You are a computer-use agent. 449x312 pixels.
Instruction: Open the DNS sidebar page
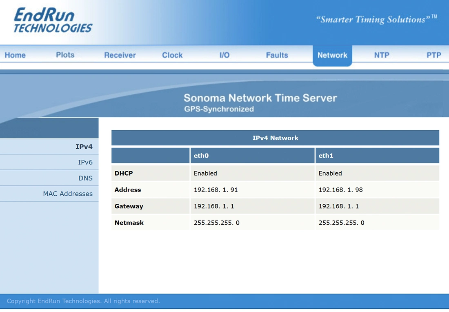[x=49, y=178]
